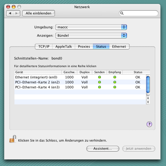The width and height of the screenshot is (166, 166).
Task: Click green Senden indicator for en0
Action: (100, 77)
